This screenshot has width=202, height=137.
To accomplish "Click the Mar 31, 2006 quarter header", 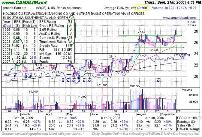I will point(110,118).
